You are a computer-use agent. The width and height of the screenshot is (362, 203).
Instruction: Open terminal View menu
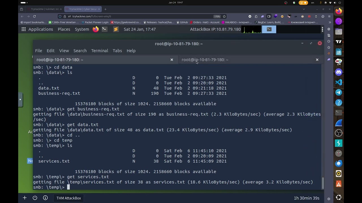tap(64, 51)
